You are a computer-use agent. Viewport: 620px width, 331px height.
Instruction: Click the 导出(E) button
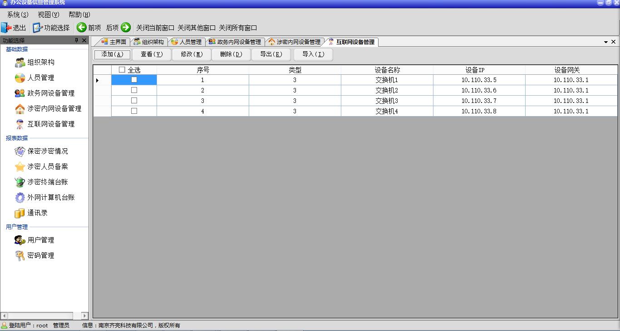click(x=271, y=54)
